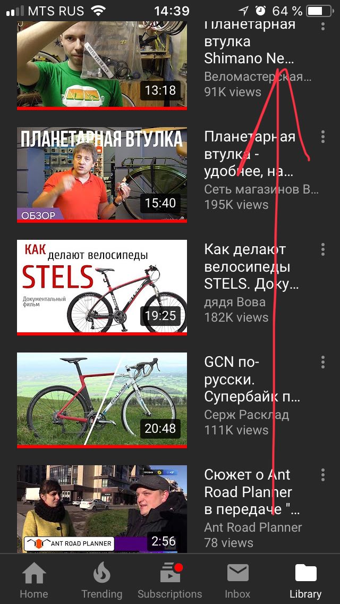Open three-dot menu for GCN по-русски video
Image resolution: width=340 pixels, height=604 pixels.
(322, 362)
